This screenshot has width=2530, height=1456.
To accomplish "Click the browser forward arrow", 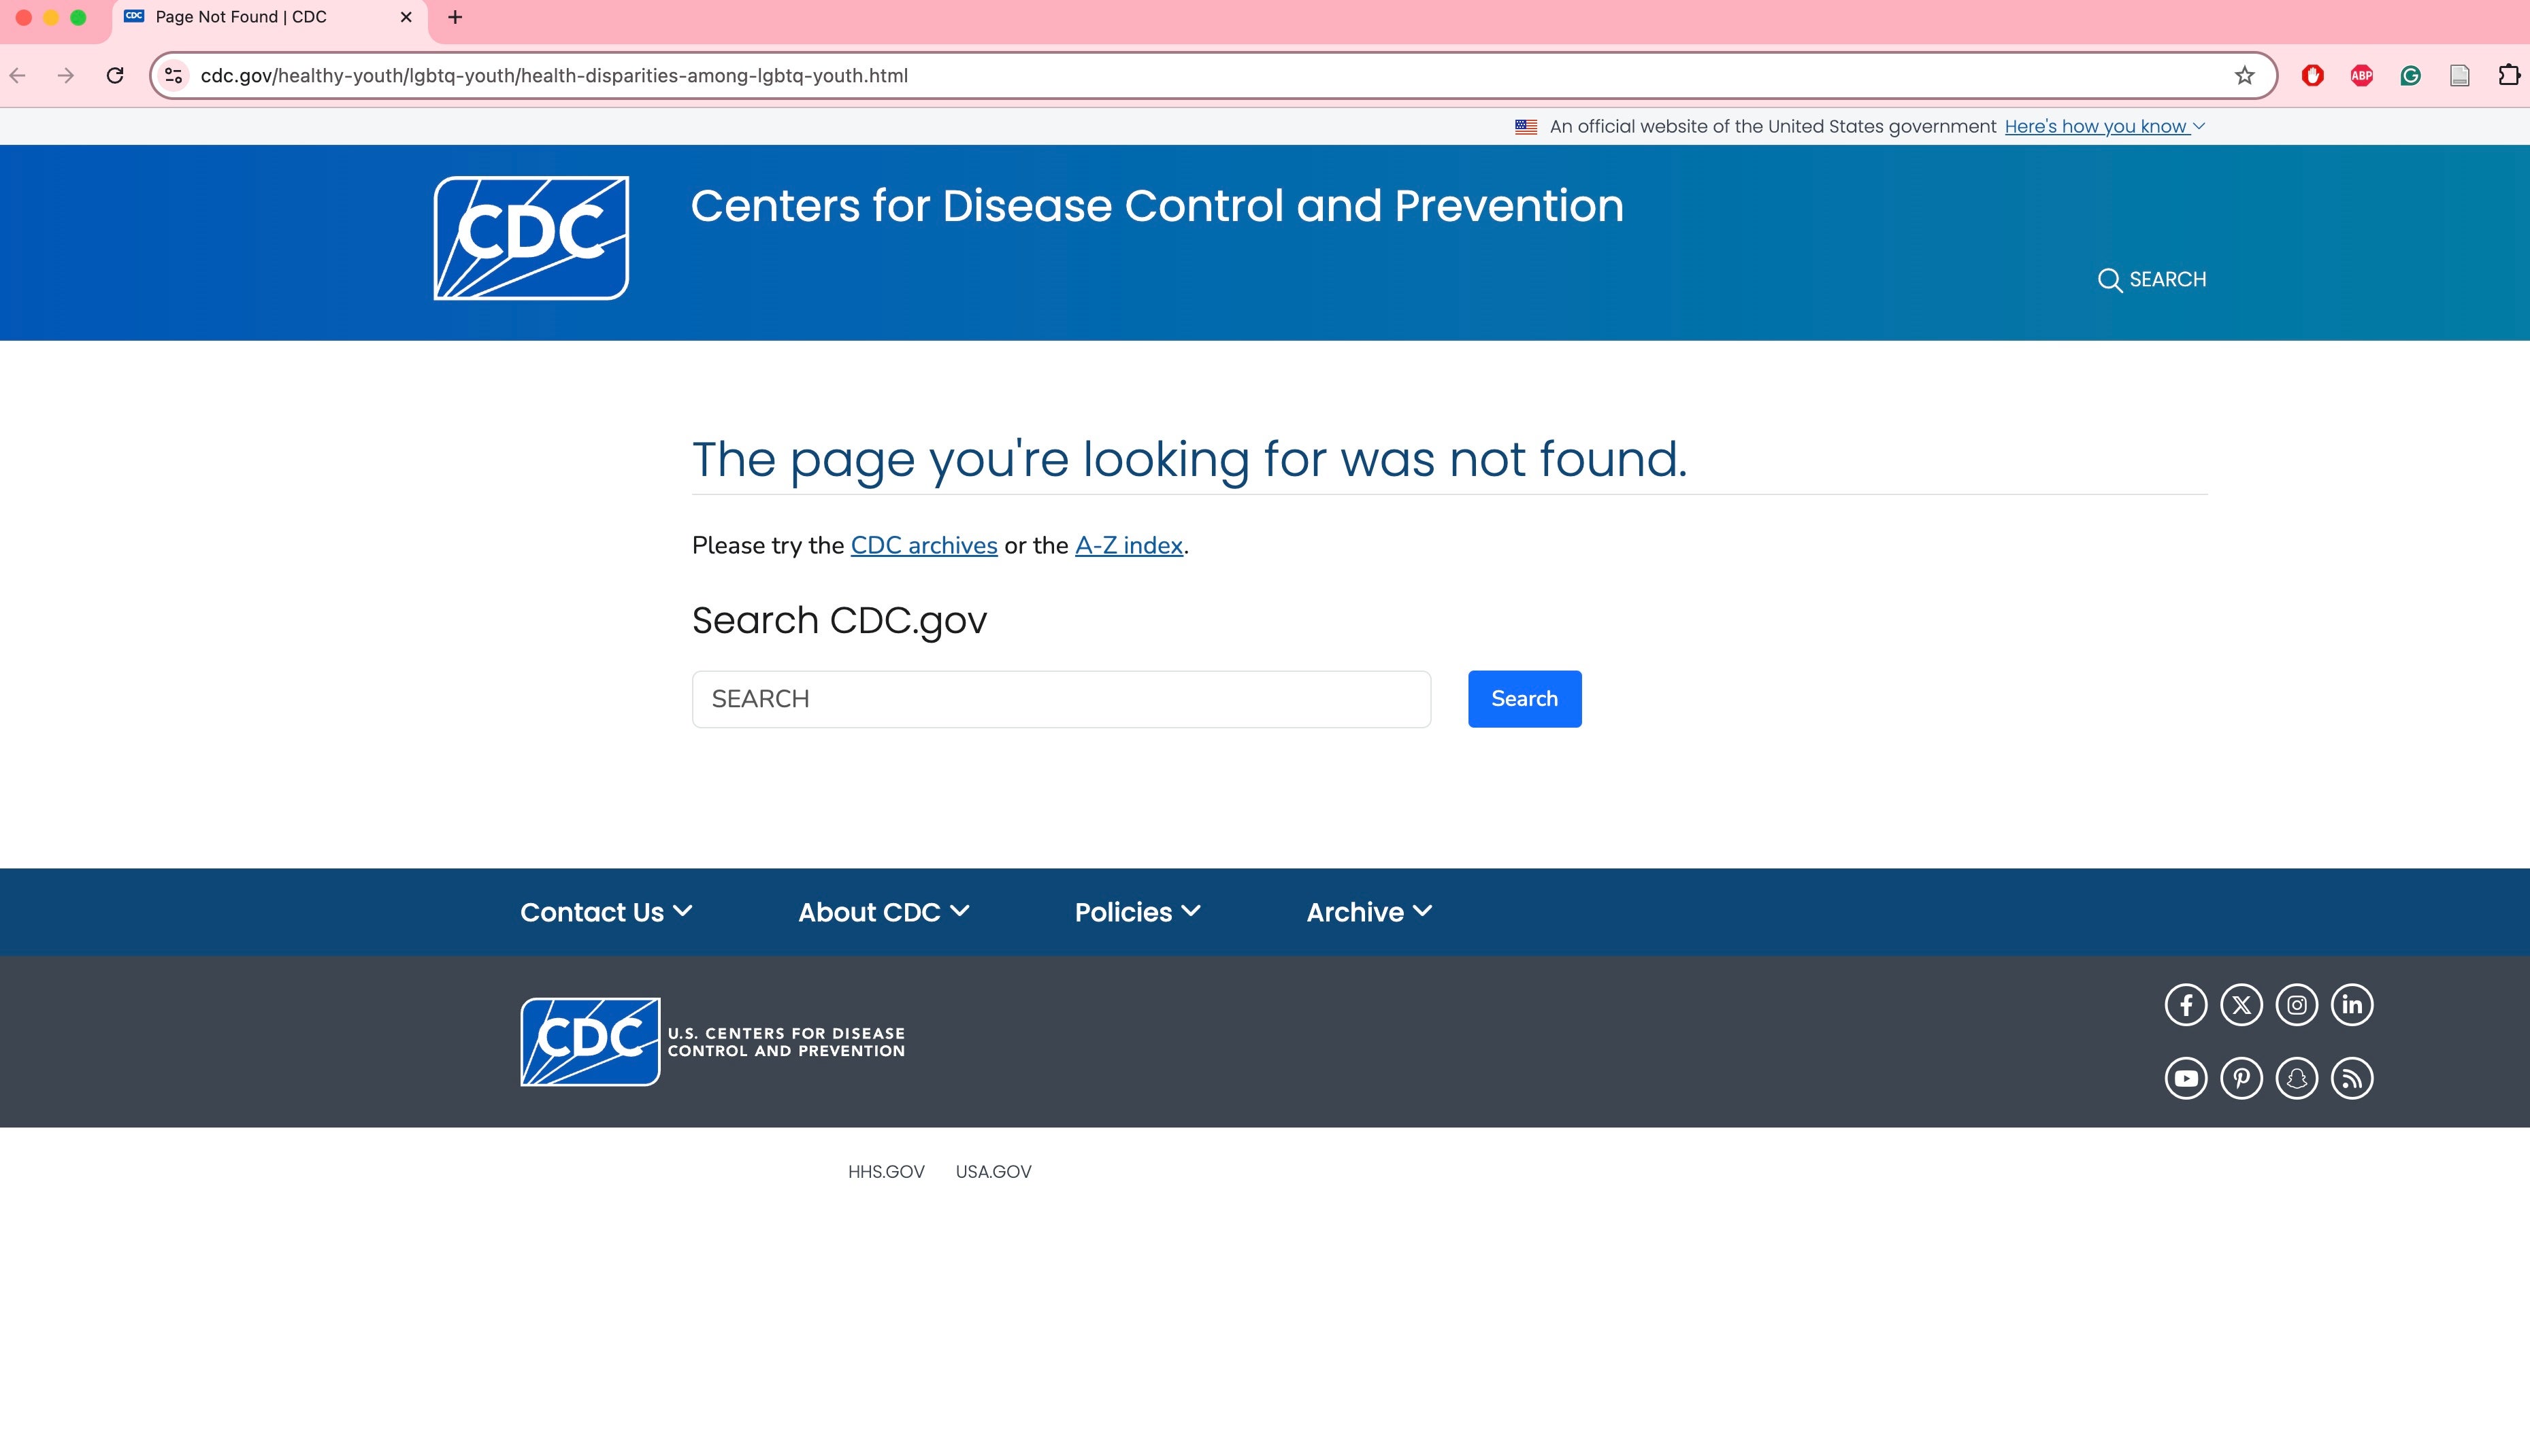I will (x=66, y=76).
